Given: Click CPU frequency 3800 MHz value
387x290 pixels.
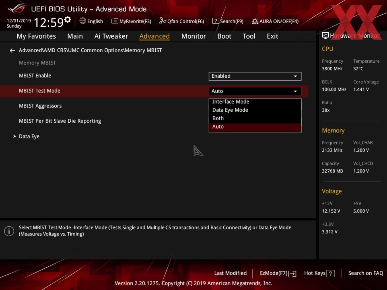Looking at the screenshot, I should point(332,69).
